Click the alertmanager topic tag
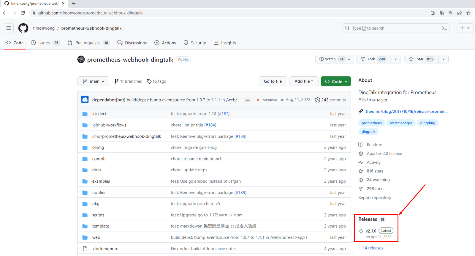The width and height of the screenshot is (475, 256). point(401,123)
